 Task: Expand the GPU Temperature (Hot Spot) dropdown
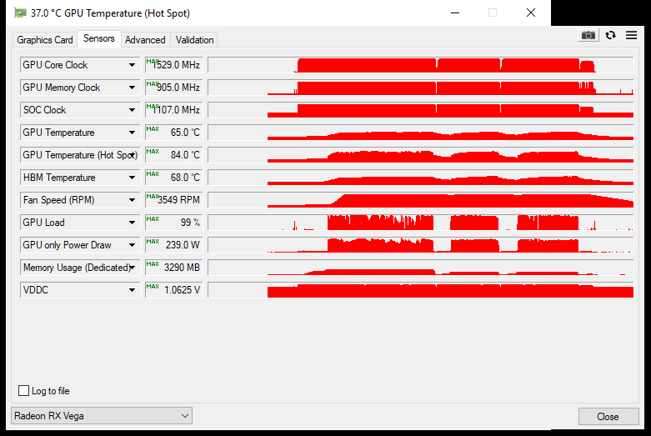point(133,155)
